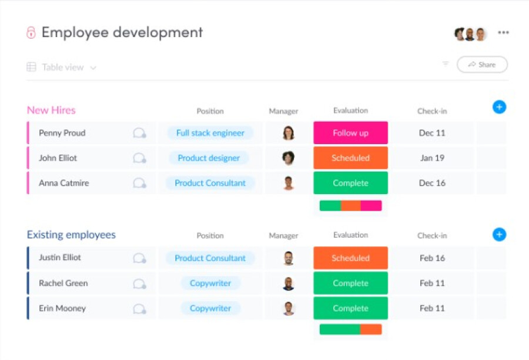The height and width of the screenshot is (360, 529).
Task: Click the Full stack engineer tag
Action: click(210, 133)
